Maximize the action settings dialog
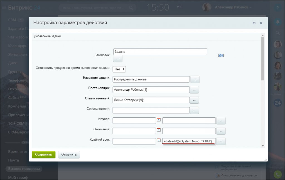The image size is (285, 180). click(x=254, y=23)
